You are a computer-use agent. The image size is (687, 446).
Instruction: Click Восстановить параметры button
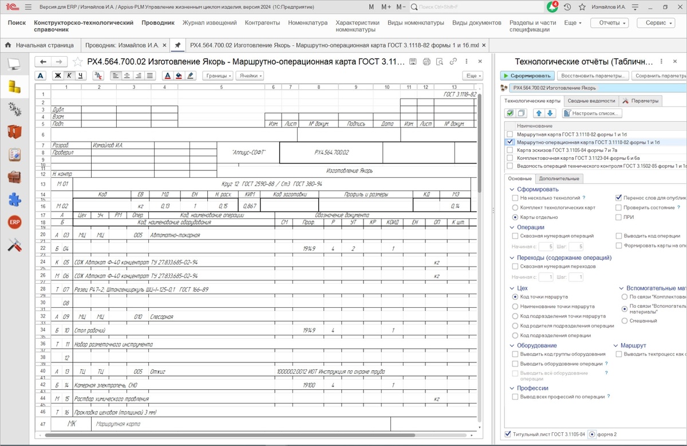[594, 76]
